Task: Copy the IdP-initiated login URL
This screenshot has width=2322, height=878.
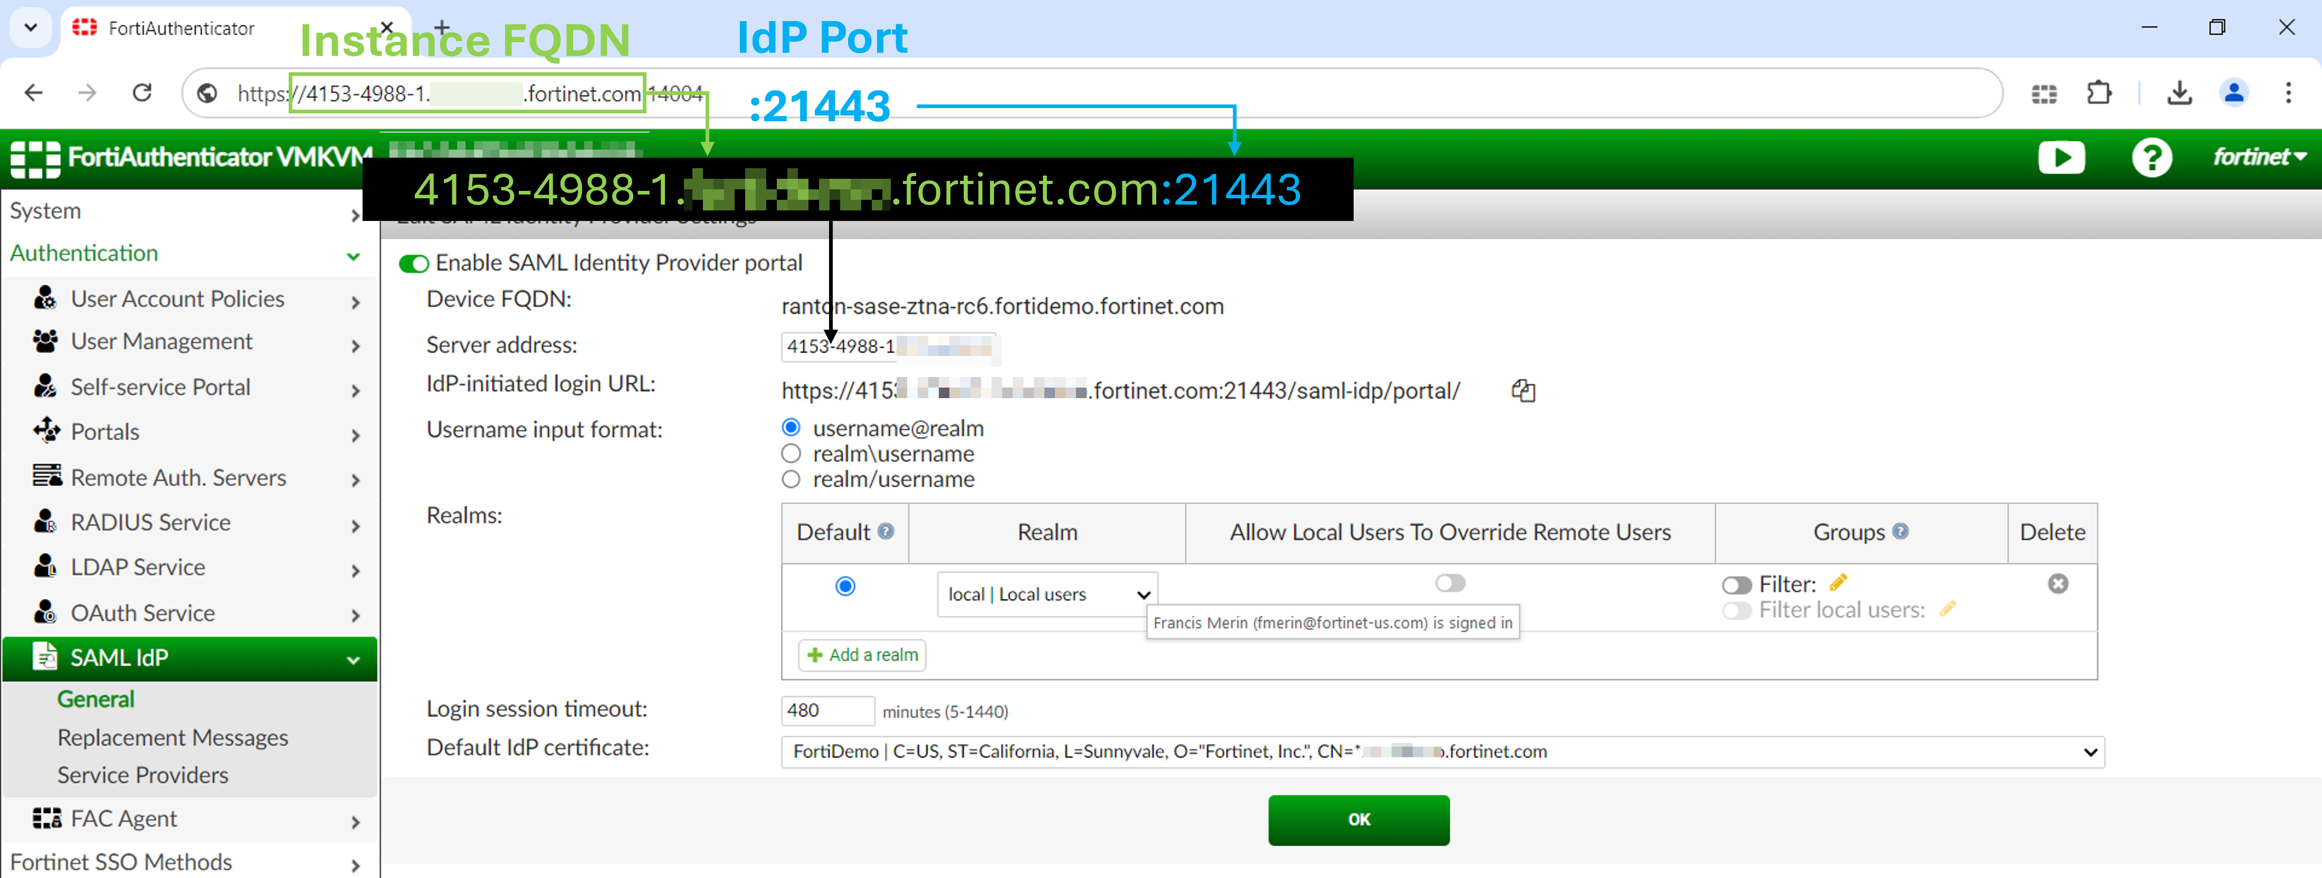Action: point(1524,391)
